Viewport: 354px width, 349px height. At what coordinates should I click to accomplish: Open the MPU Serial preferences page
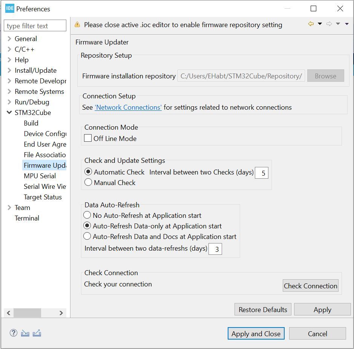[x=40, y=176]
